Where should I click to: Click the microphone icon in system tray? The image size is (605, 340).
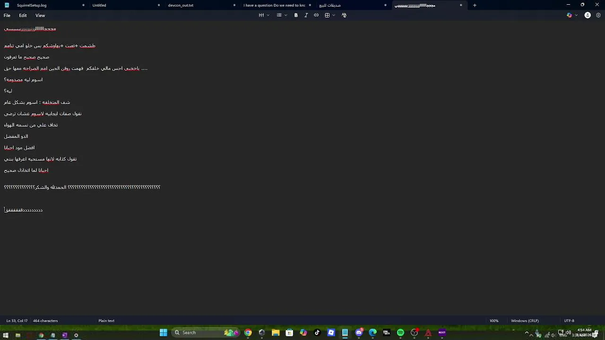coord(537,332)
